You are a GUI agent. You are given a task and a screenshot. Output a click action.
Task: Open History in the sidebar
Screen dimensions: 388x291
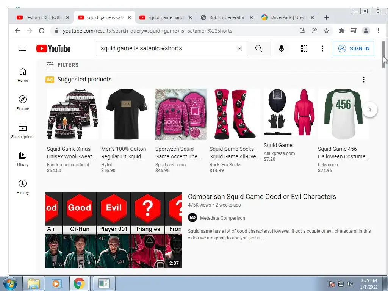pyautogui.click(x=23, y=187)
